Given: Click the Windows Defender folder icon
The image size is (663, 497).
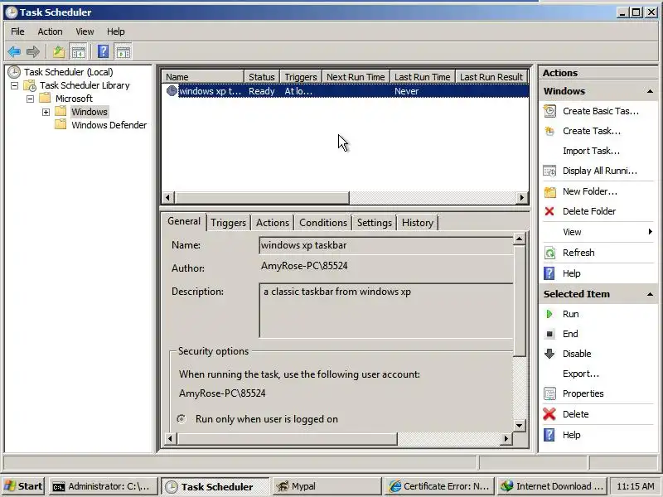Looking at the screenshot, I should click(x=60, y=125).
